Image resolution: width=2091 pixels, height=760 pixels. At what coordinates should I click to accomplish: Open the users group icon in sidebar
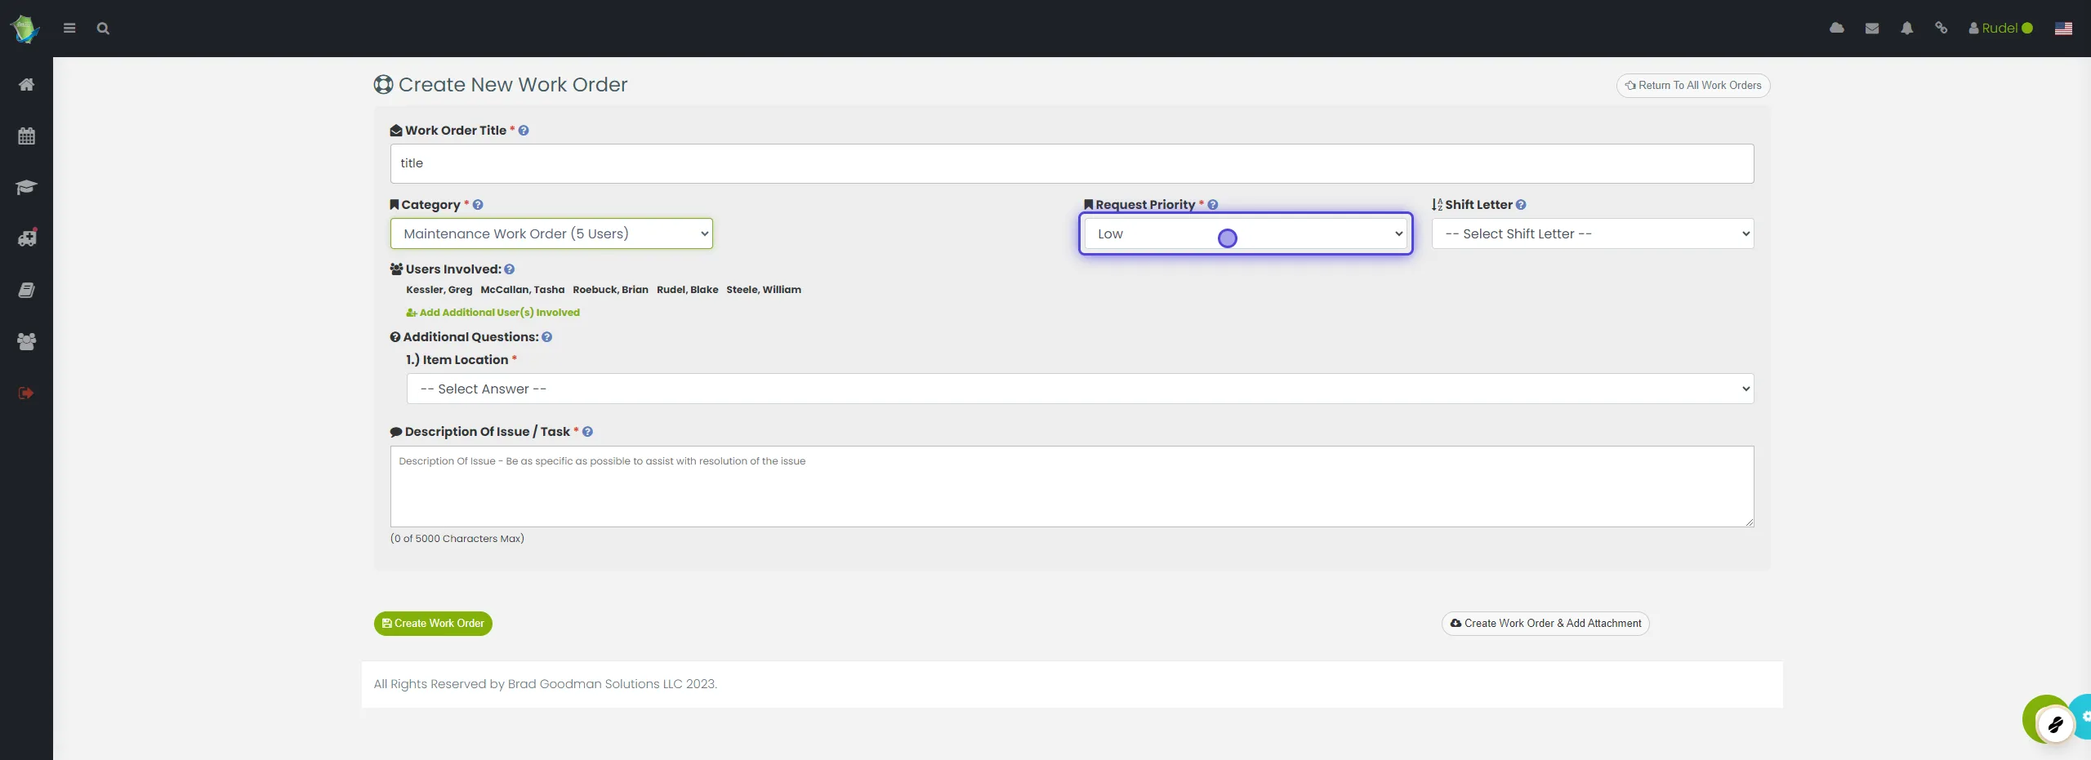[26, 341]
